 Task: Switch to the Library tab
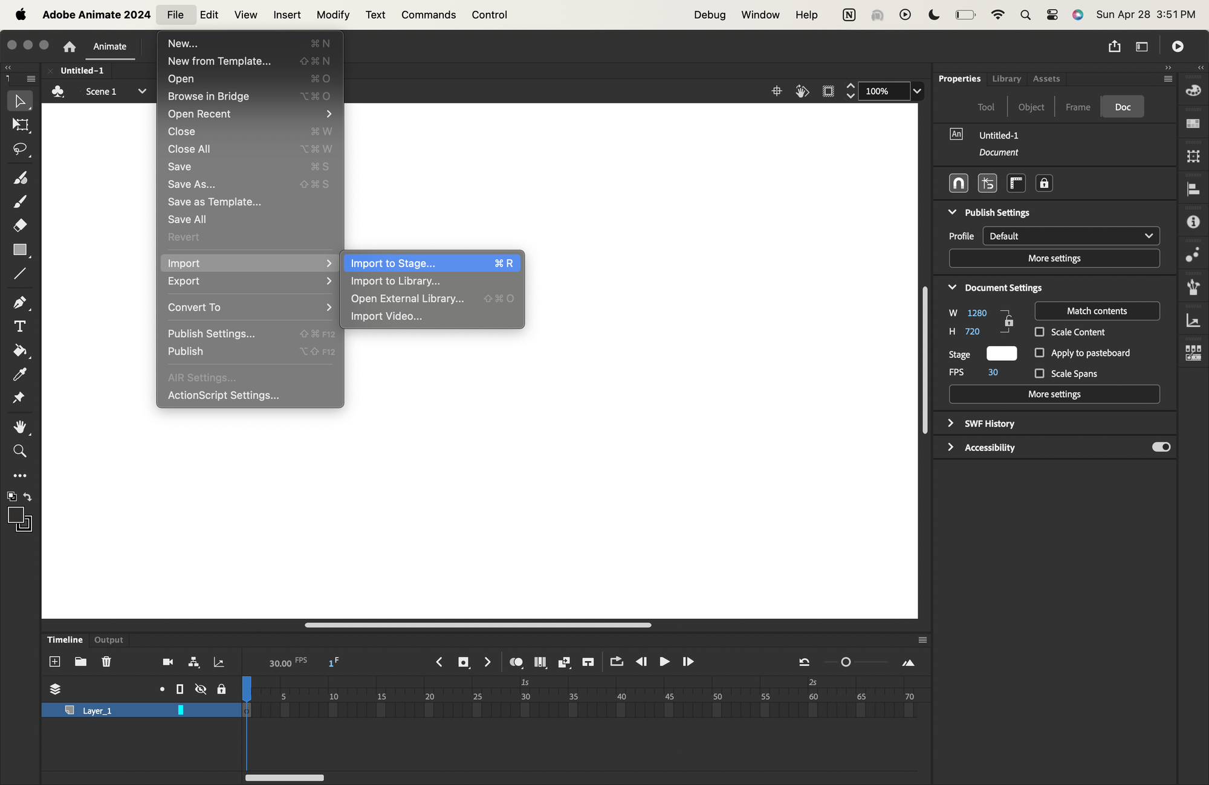pos(1006,79)
